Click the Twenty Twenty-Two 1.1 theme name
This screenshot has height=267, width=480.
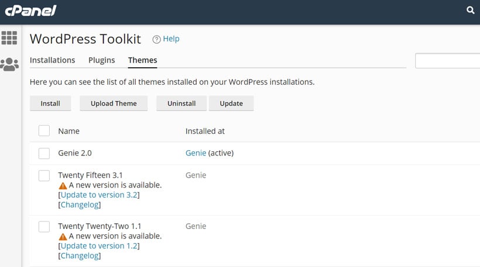click(100, 226)
